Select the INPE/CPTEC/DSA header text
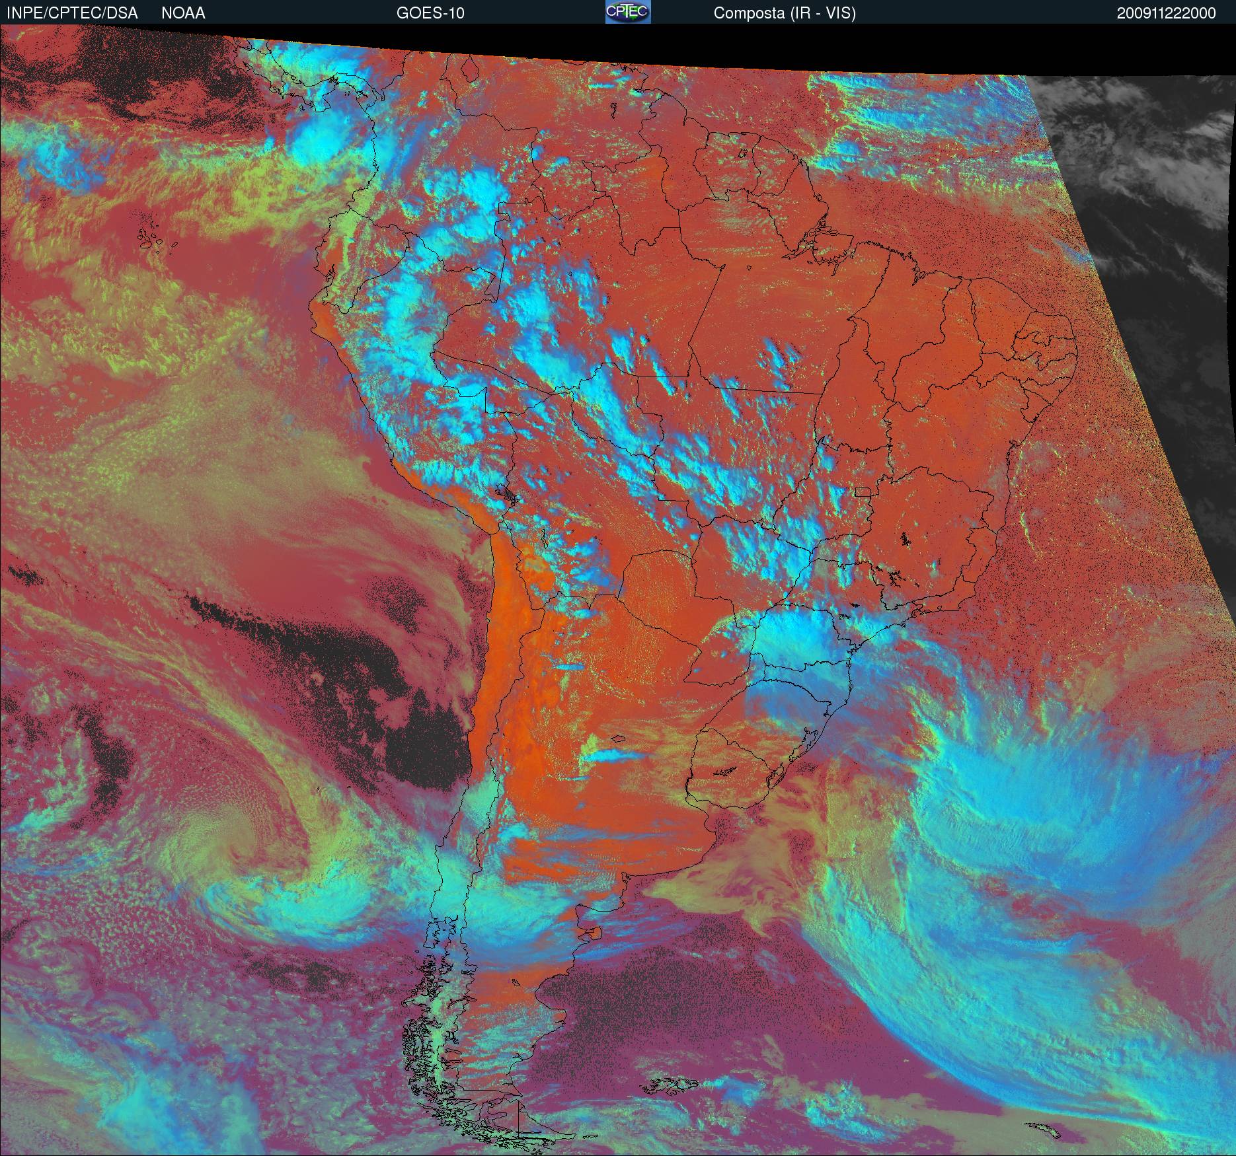 tap(72, 13)
